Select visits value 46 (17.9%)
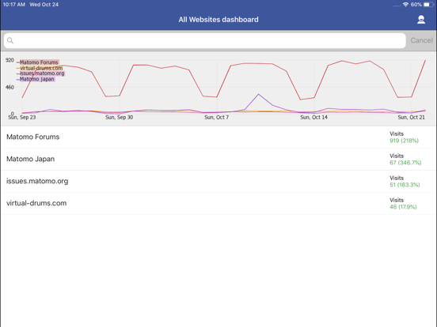The image size is (437, 327). point(403,207)
